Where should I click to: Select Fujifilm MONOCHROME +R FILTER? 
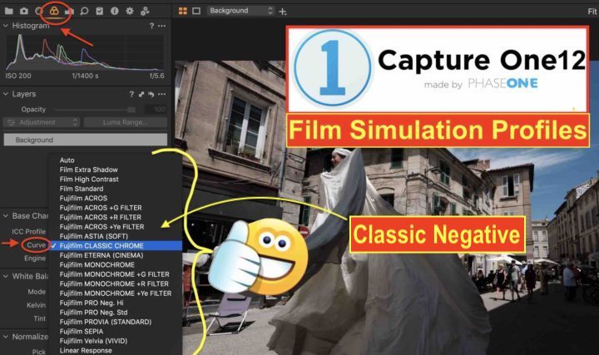tap(116, 284)
